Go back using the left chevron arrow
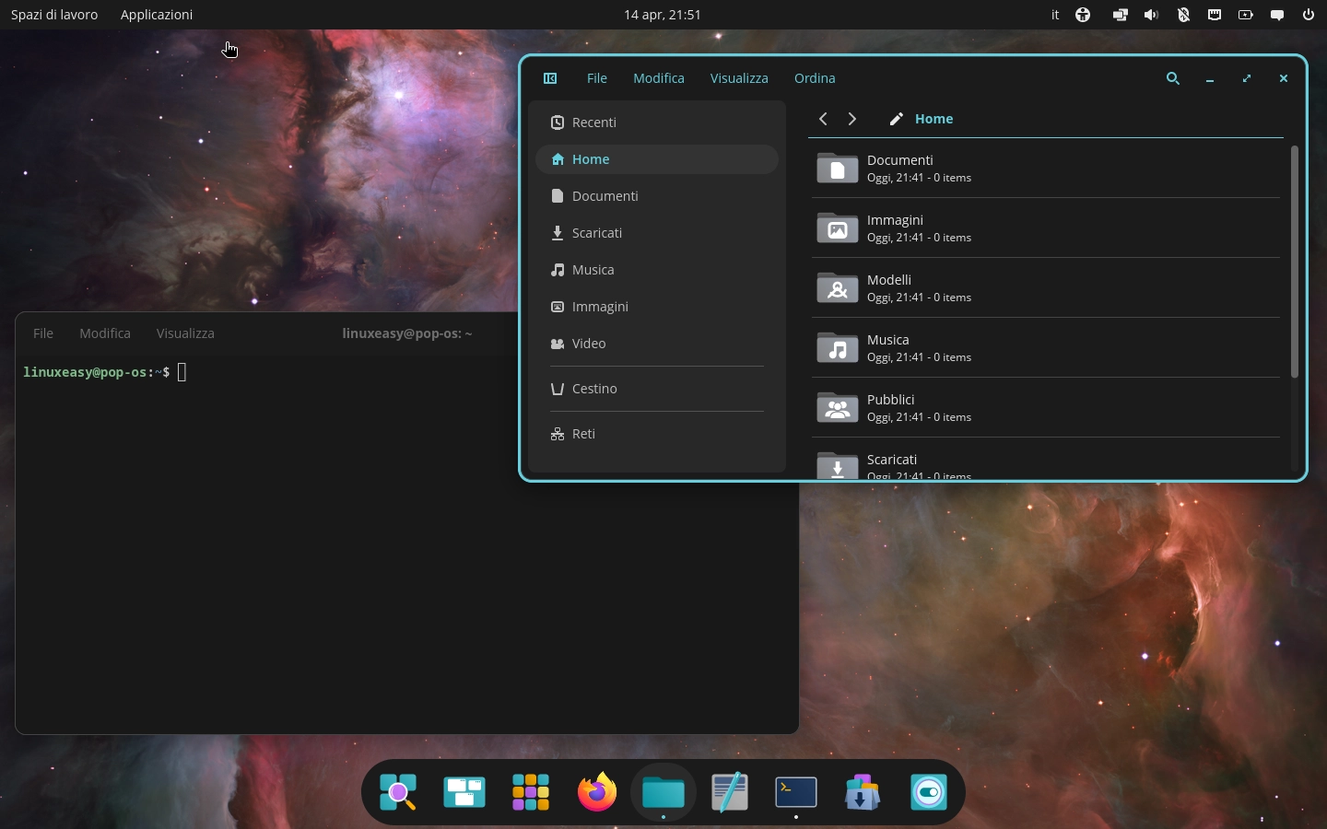Image resolution: width=1327 pixels, height=829 pixels. [x=821, y=119]
